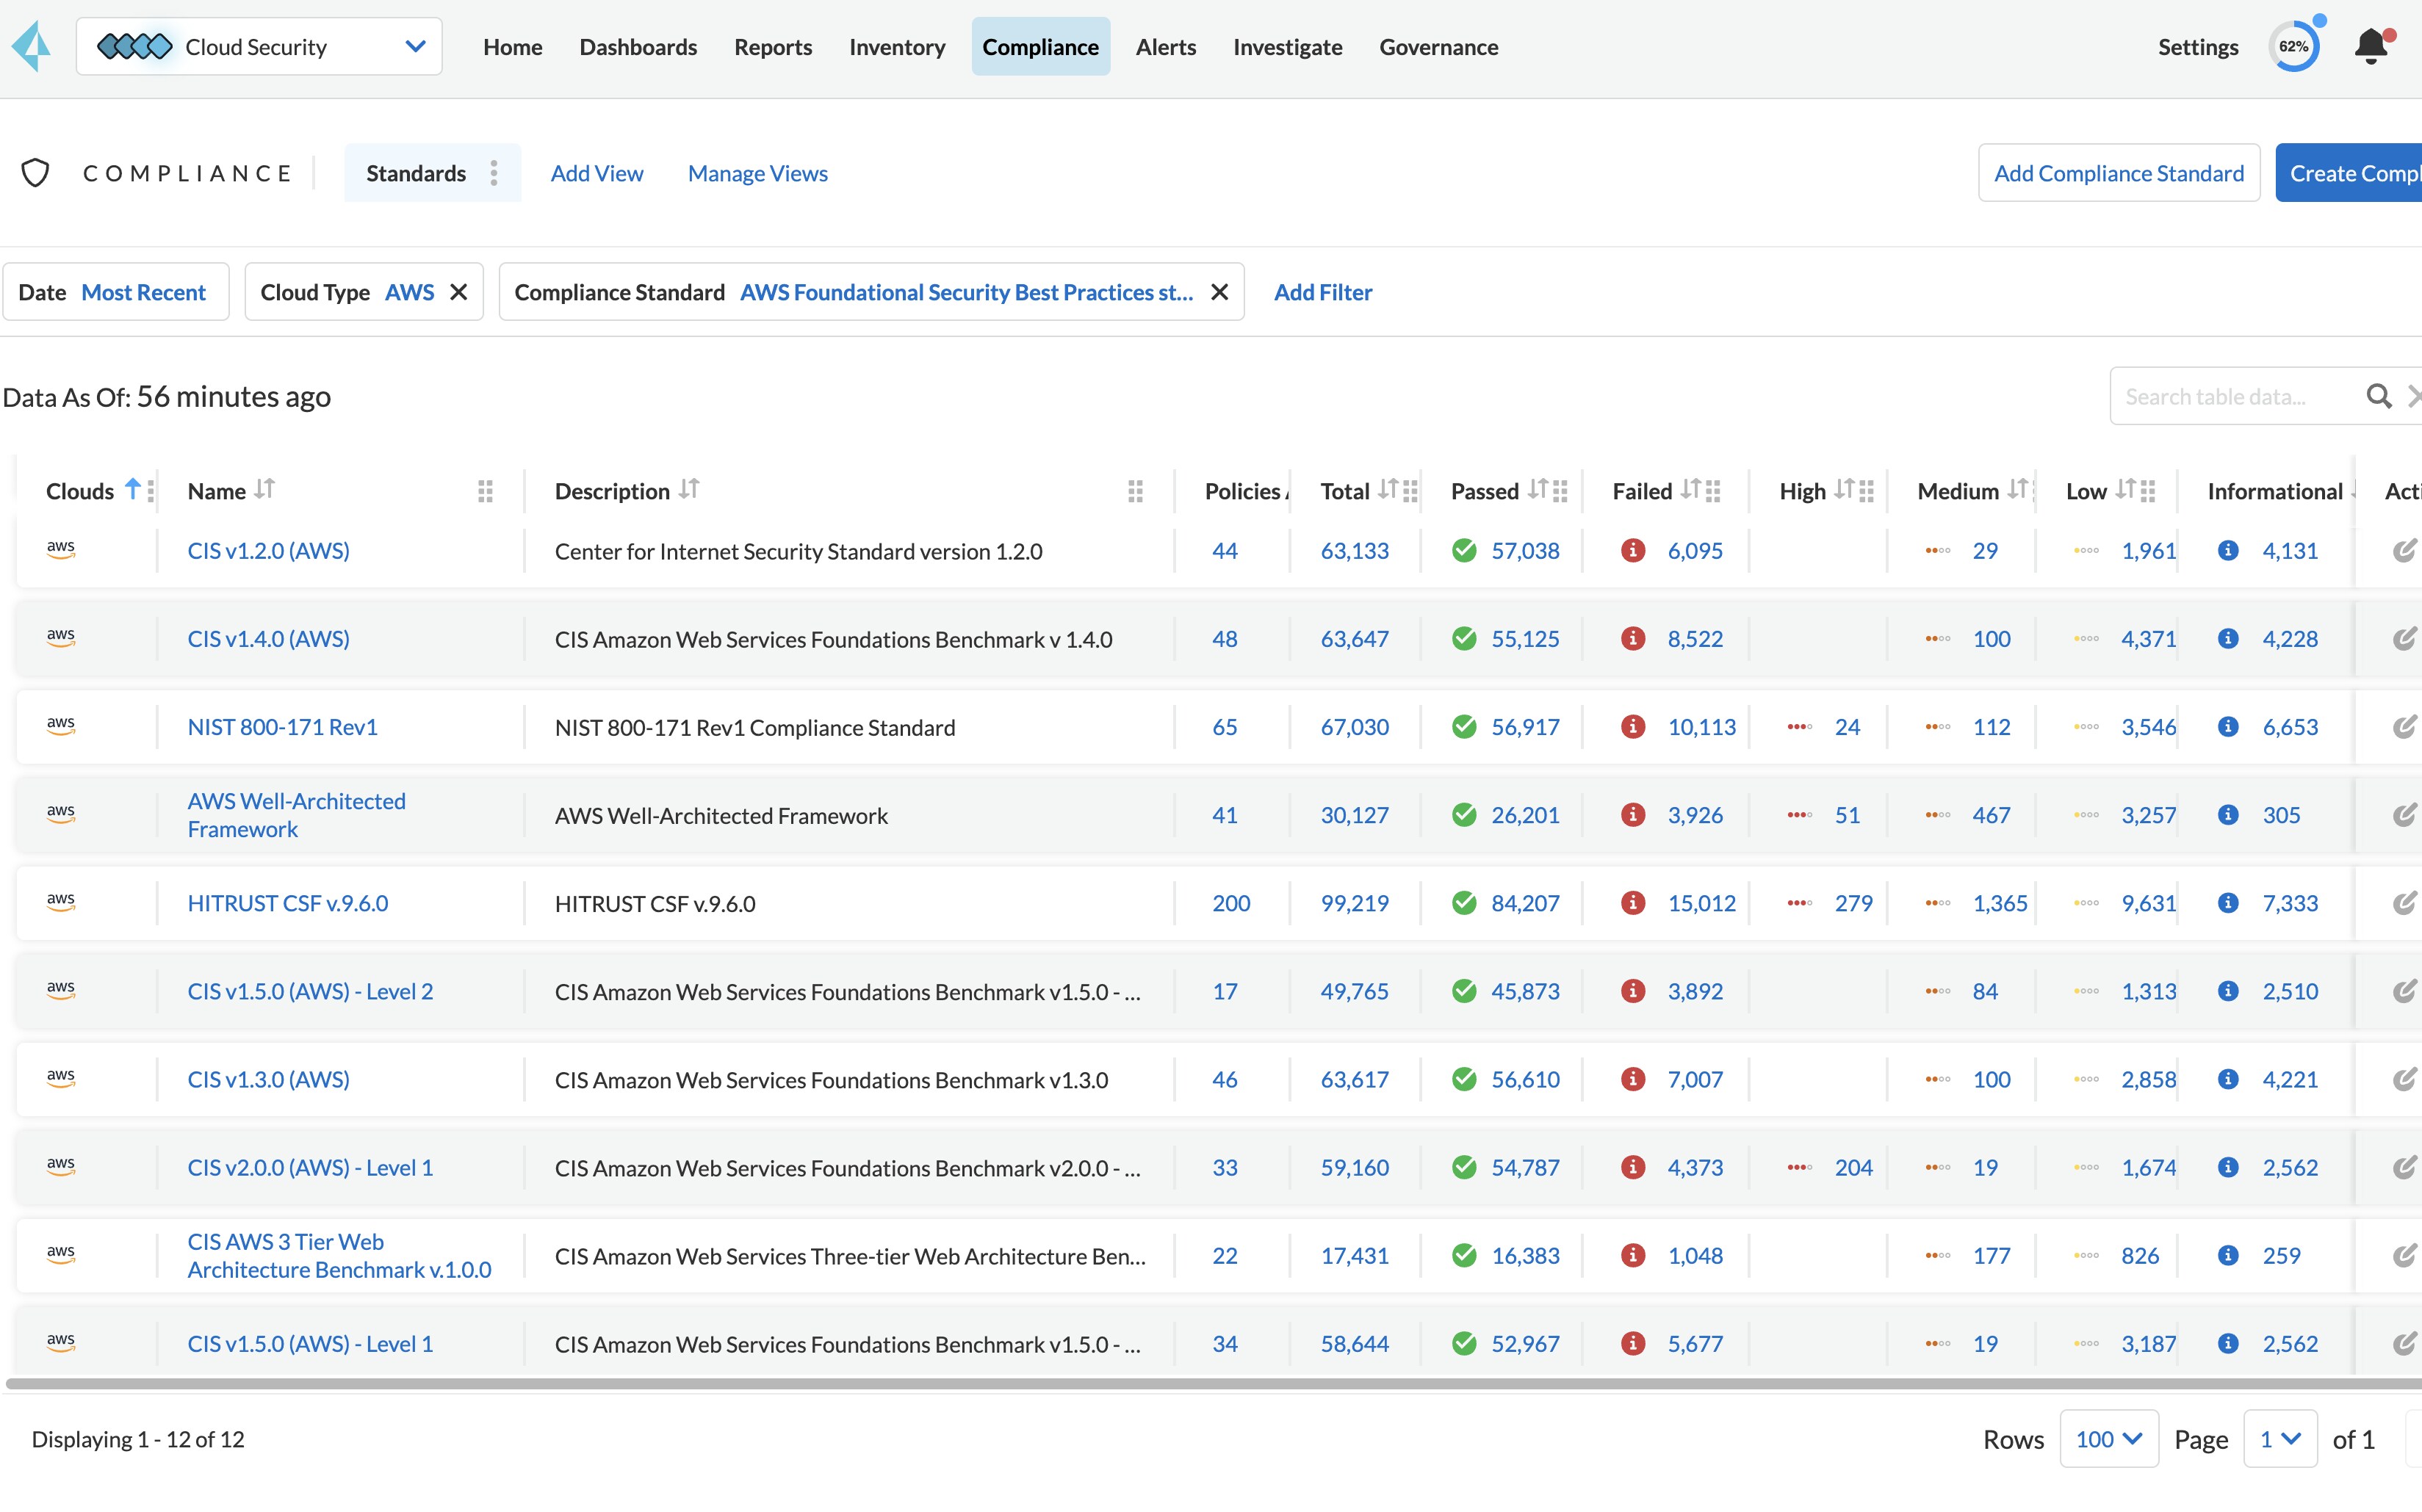This screenshot has width=2422, height=1512.
Task: Click Description column drag handle icon
Action: tap(1134, 491)
